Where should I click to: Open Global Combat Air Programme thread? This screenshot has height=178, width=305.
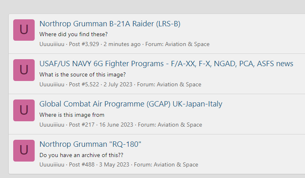coord(131,104)
